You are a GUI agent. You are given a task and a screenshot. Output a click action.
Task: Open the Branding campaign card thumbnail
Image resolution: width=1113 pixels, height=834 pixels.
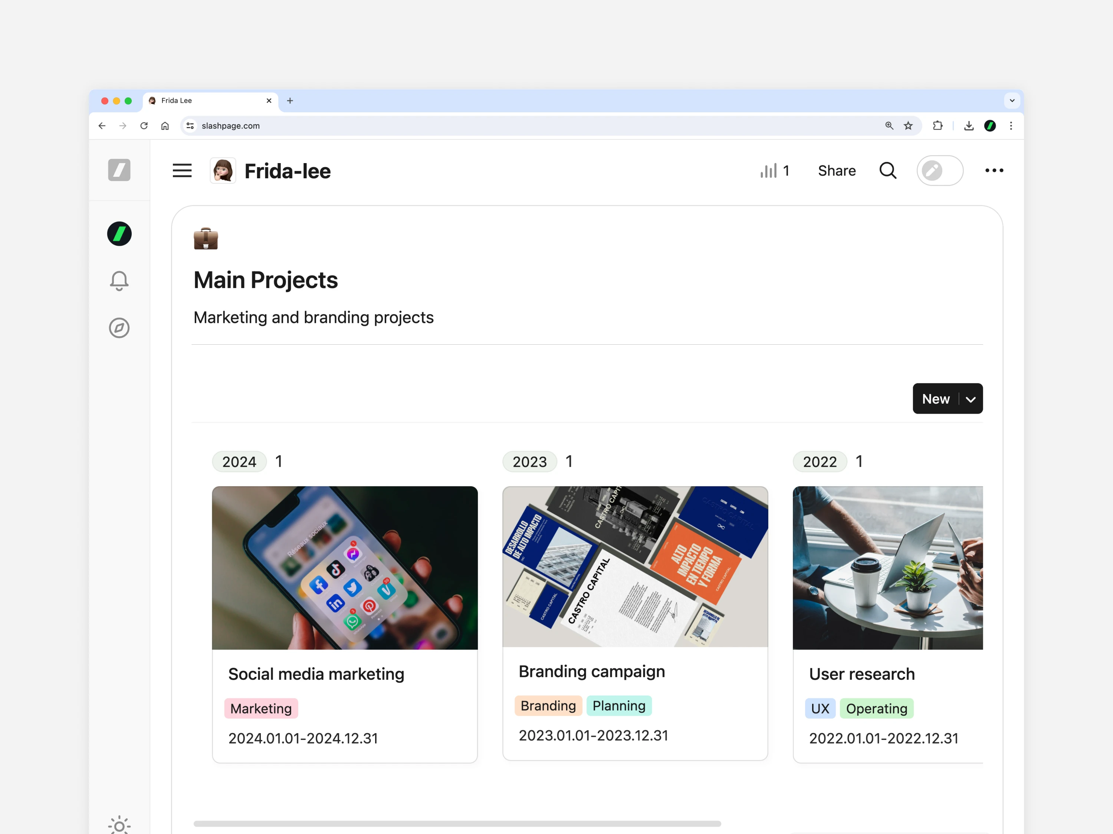635,566
